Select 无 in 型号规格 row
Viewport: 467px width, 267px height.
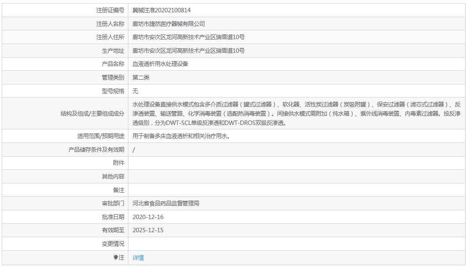click(135, 91)
